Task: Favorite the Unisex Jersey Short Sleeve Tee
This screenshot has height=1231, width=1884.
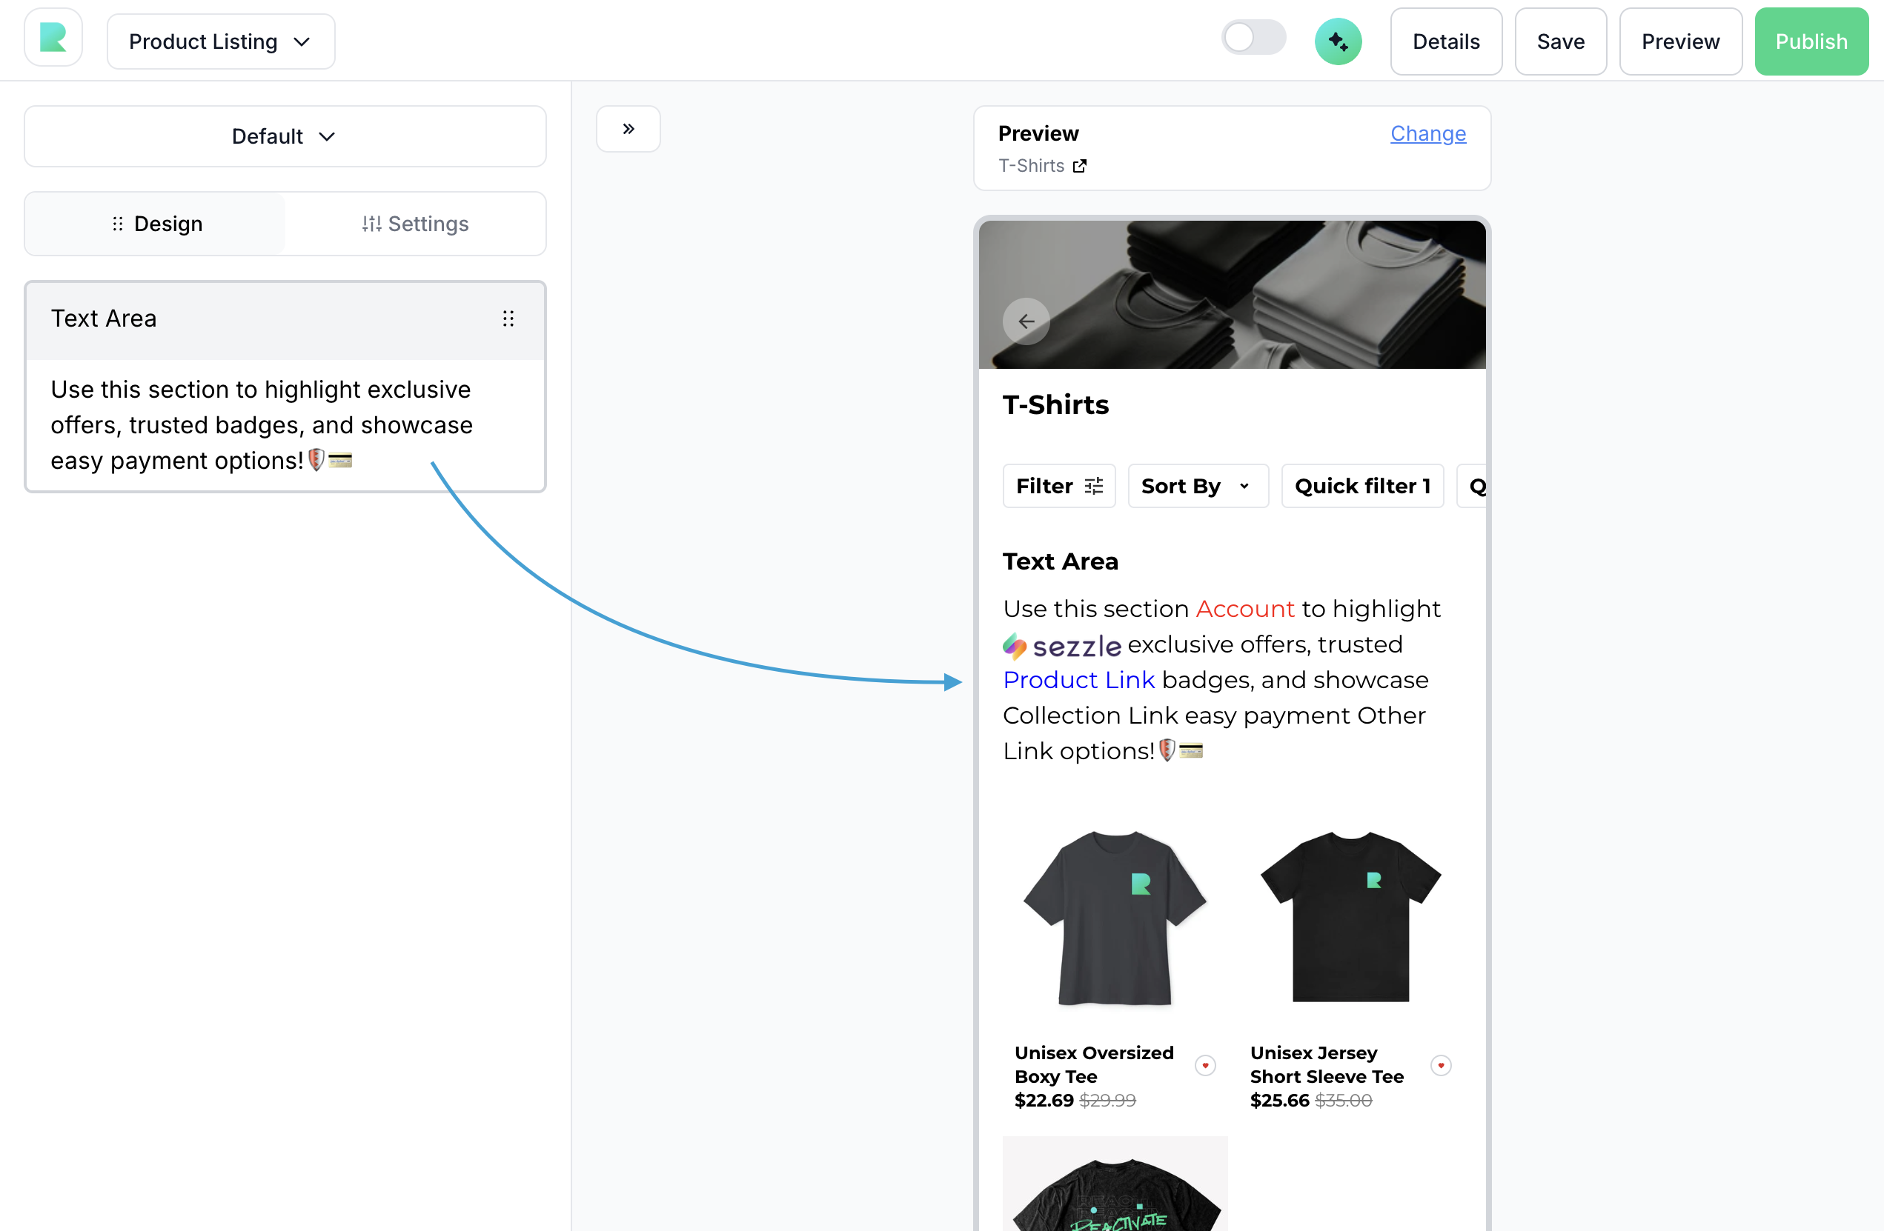Action: tap(1441, 1065)
